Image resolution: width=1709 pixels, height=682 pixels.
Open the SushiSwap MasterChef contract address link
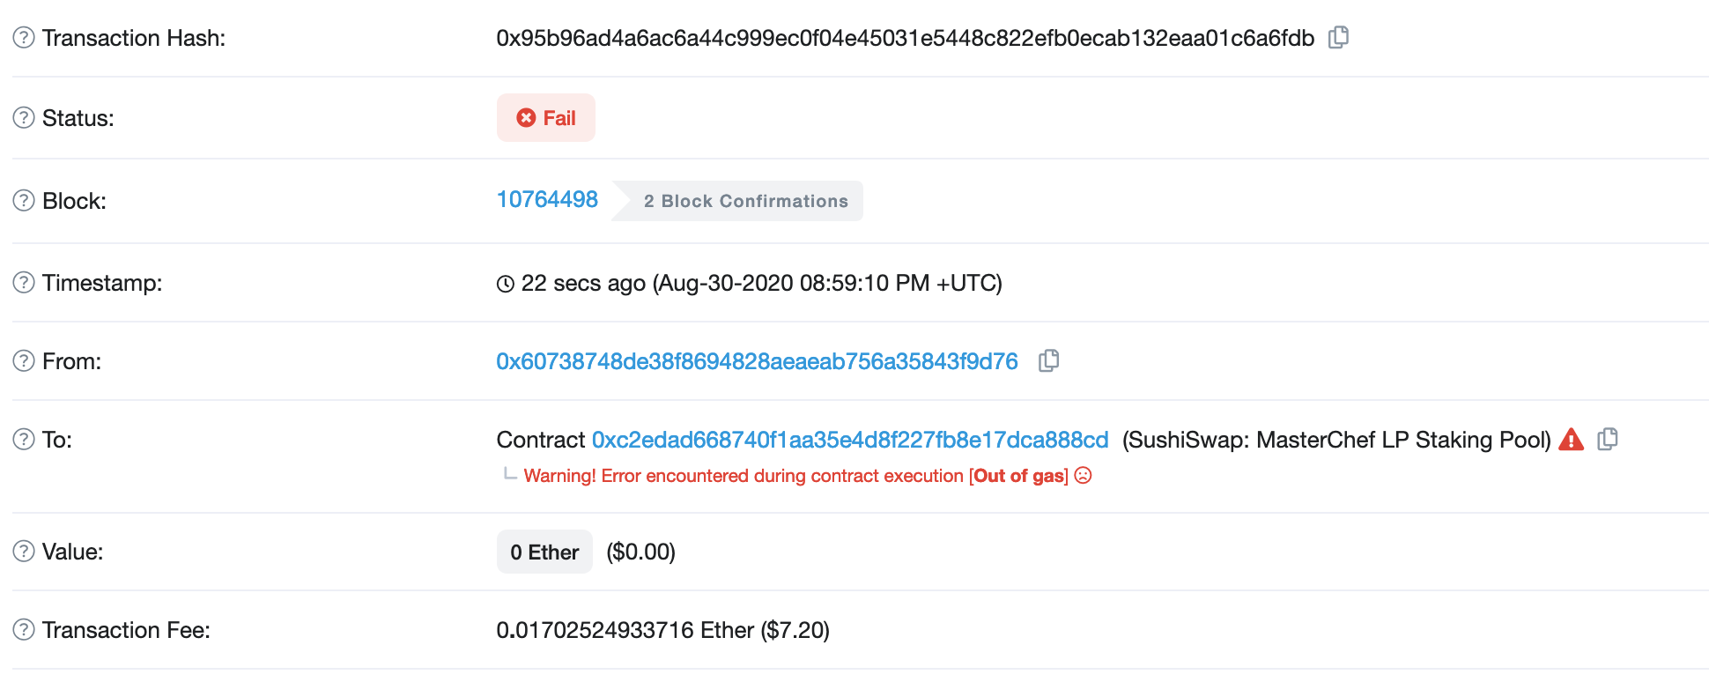point(850,440)
